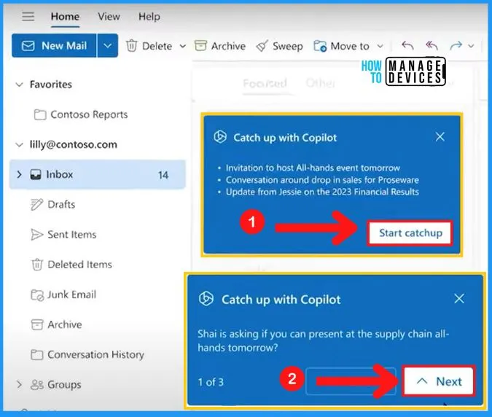Switch to the Focused inbox tab

(265, 83)
